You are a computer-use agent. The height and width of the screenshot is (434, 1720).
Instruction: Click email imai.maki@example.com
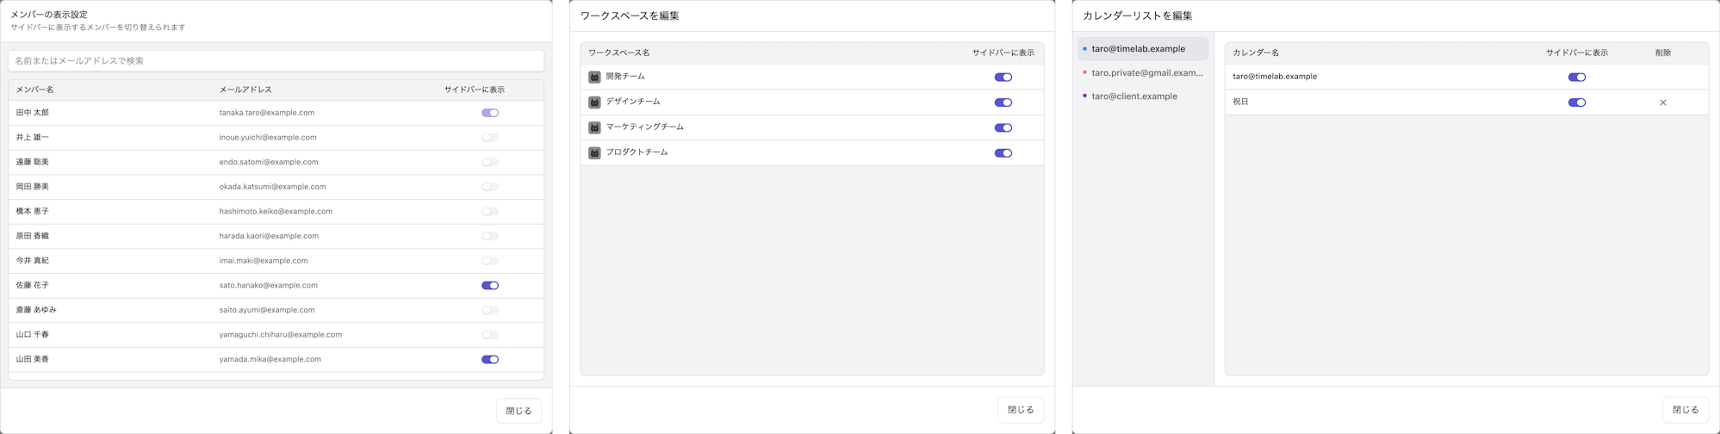(x=264, y=261)
